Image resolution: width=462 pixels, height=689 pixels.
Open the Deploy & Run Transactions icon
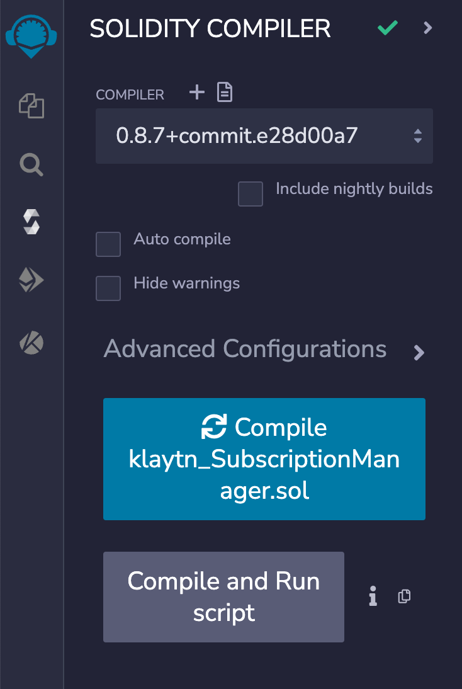[31, 280]
